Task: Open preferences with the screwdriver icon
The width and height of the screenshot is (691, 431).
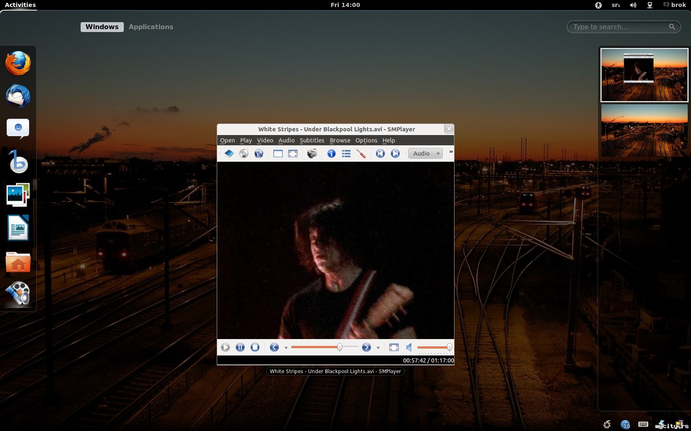Action: pos(361,154)
